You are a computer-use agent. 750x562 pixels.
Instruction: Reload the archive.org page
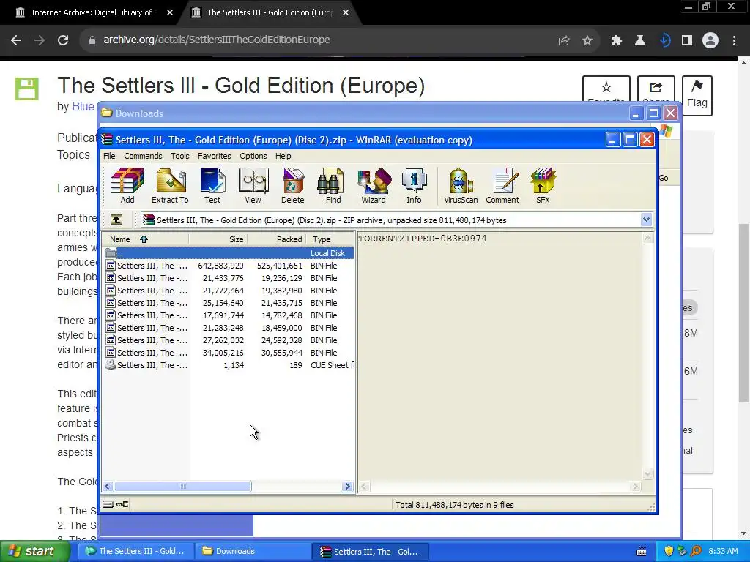63,40
